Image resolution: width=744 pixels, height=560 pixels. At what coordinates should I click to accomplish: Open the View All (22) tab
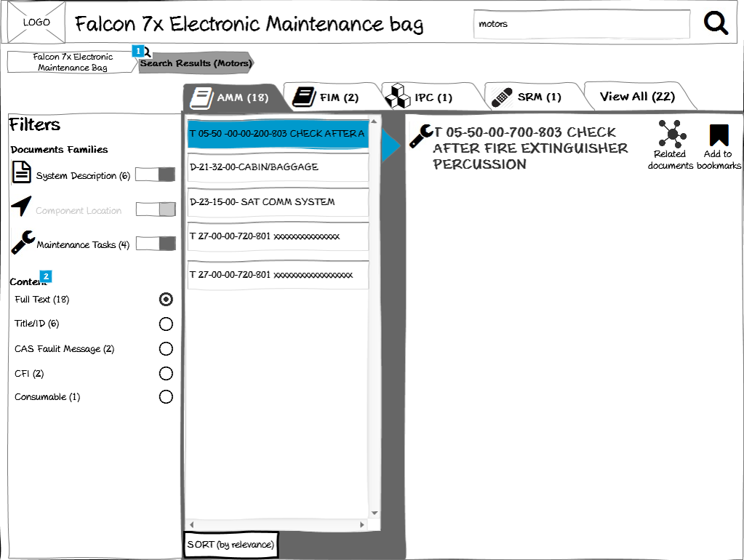636,97
